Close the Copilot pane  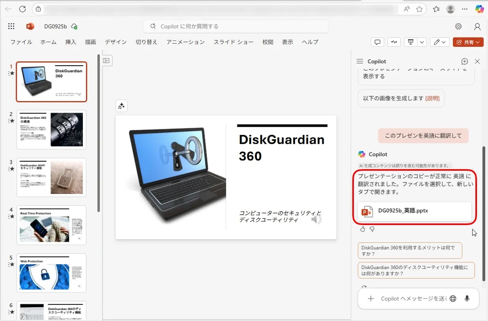(x=478, y=61)
